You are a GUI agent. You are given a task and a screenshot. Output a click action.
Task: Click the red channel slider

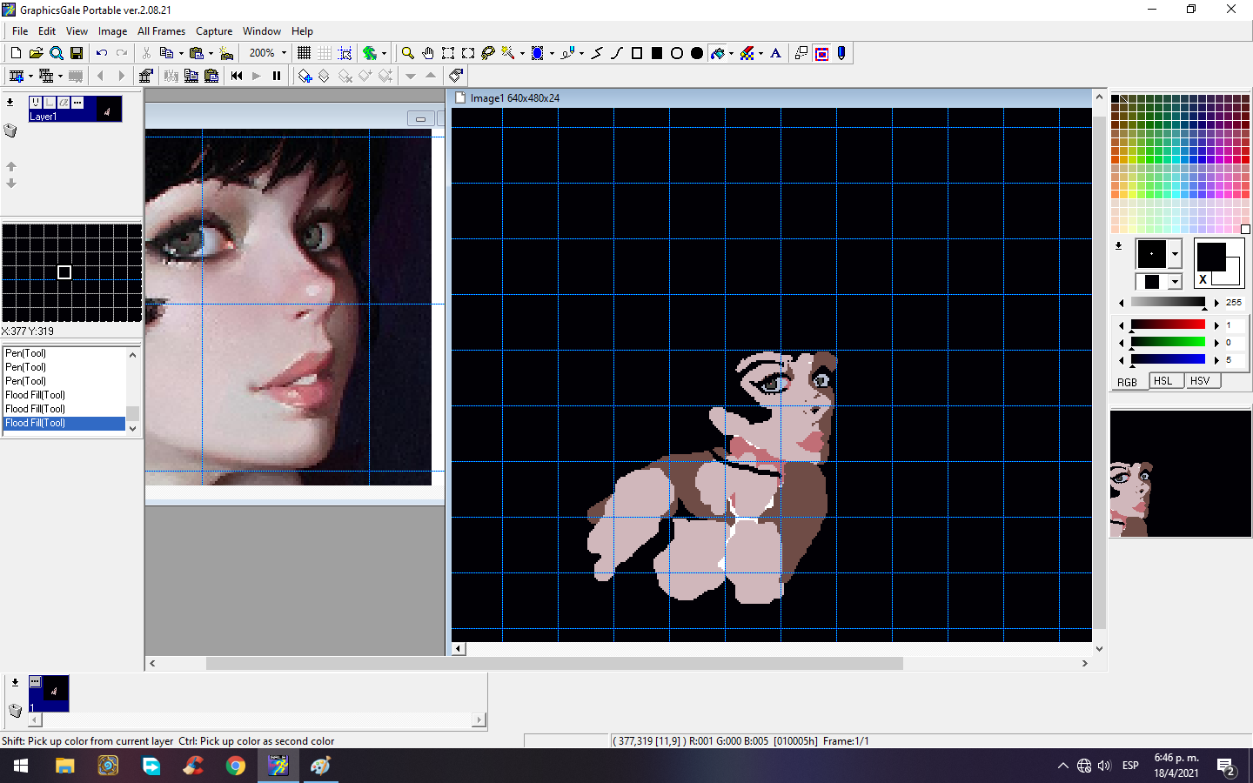click(x=1168, y=325)
